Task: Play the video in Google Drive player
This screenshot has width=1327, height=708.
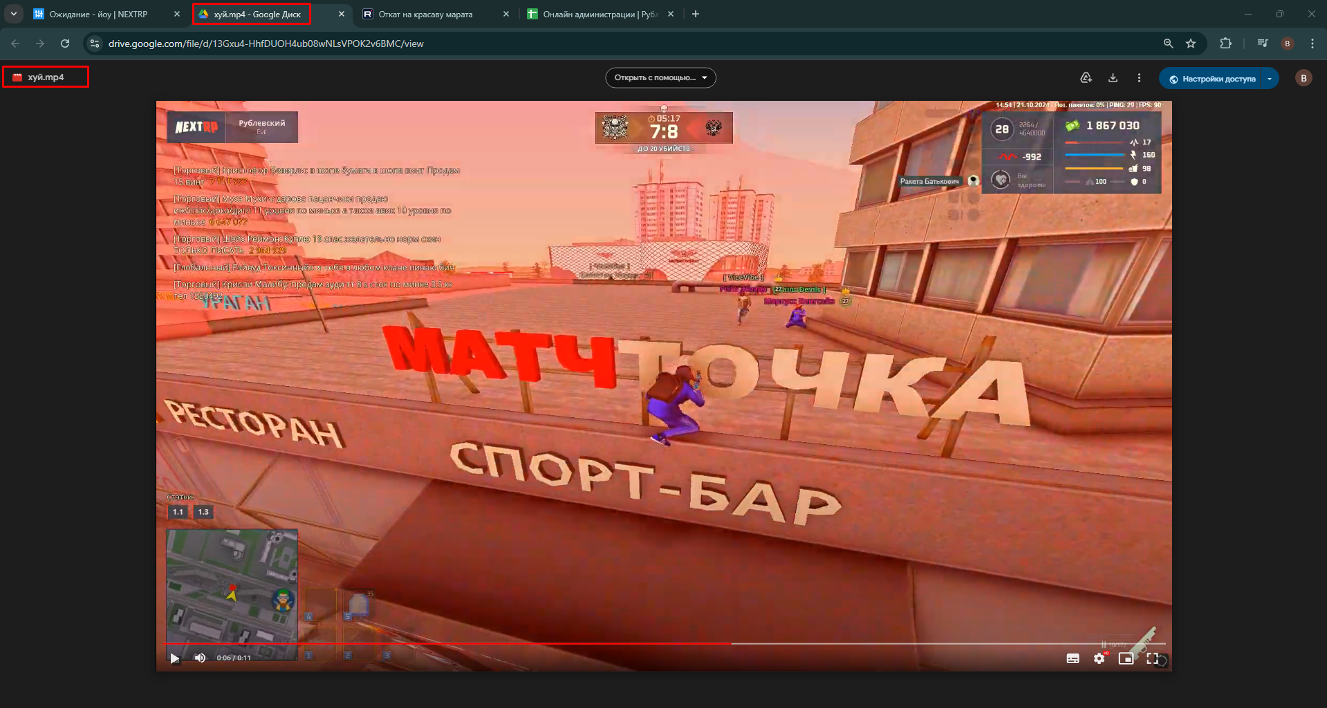Action: (x=175, y=658)
